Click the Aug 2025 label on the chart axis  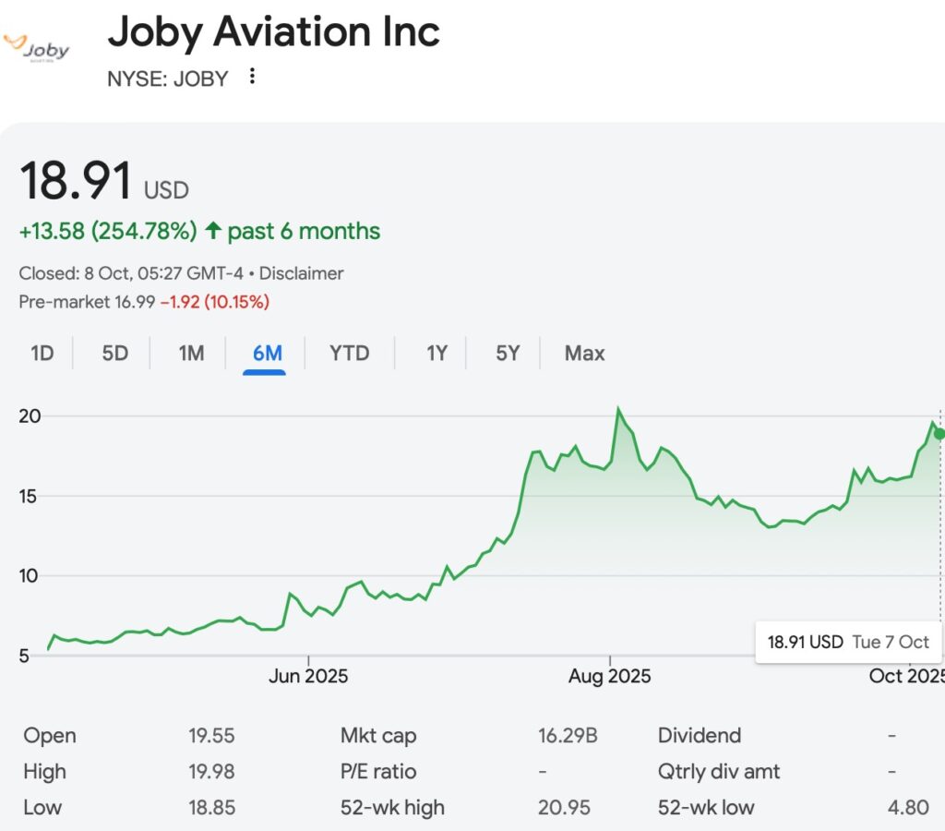(609, 676)
